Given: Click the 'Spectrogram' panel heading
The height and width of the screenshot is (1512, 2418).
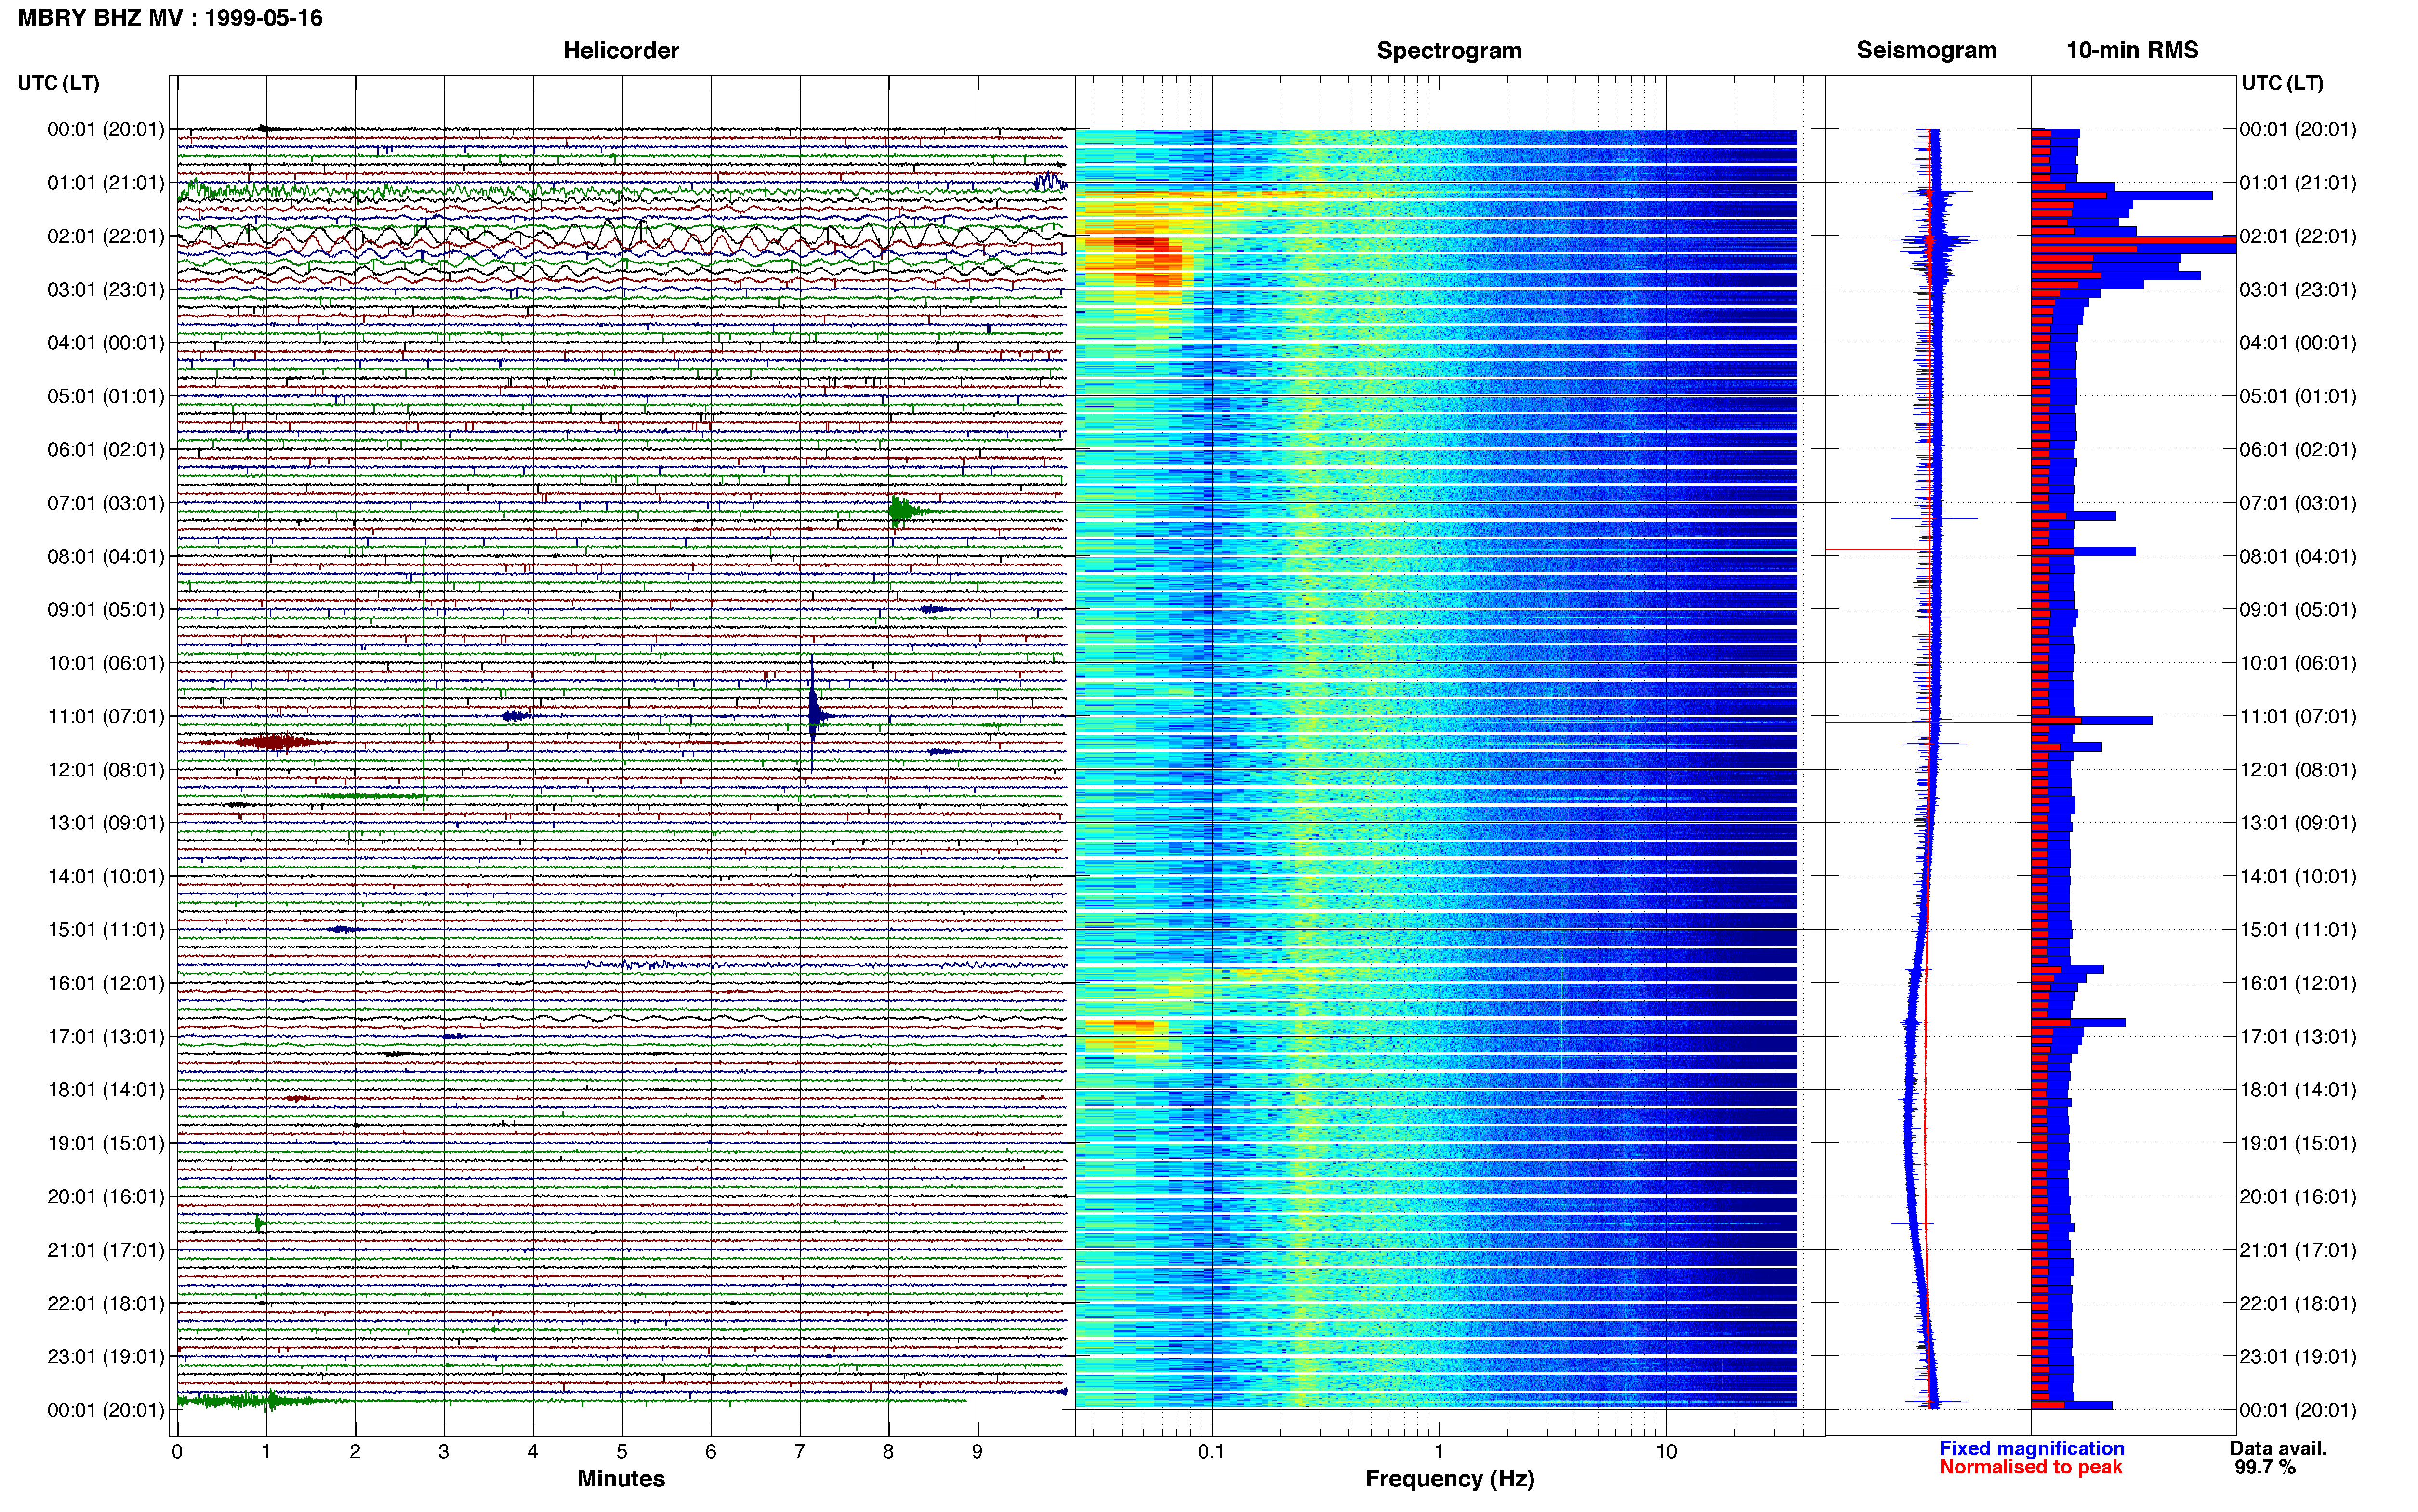Looking at the screenshot, I should [x=1449, y=50].
